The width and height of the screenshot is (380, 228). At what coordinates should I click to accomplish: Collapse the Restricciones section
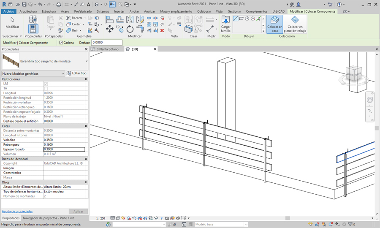pyautogui.click(x=86, y=79)
